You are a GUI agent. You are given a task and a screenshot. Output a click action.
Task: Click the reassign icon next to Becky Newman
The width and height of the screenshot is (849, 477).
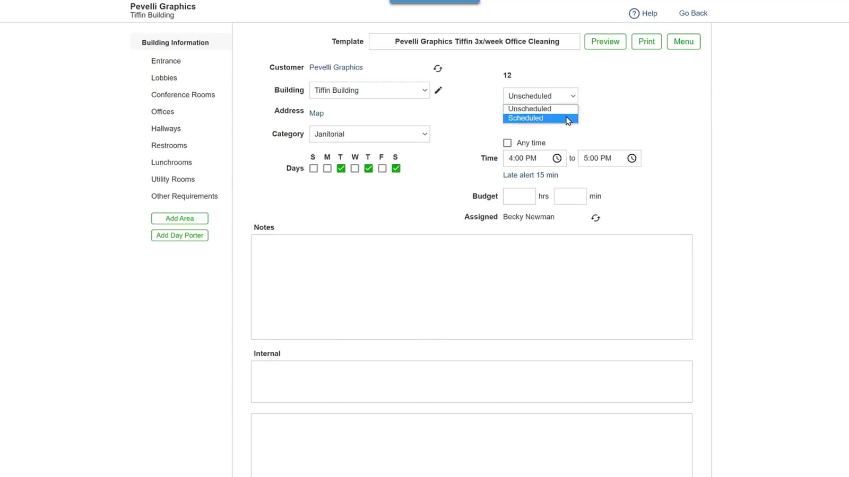pyautogui.click(x=595, y=218)
